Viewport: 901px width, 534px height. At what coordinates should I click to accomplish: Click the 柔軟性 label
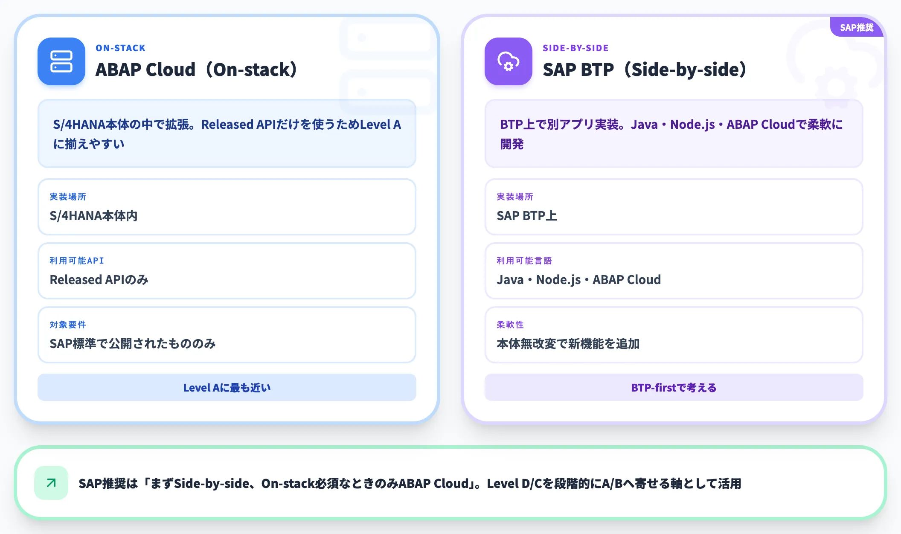coord(510,325)
